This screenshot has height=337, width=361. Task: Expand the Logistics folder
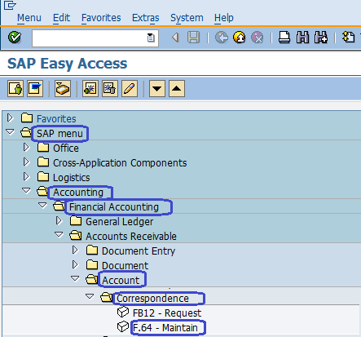pyautogui.click(x=26, y=177)
